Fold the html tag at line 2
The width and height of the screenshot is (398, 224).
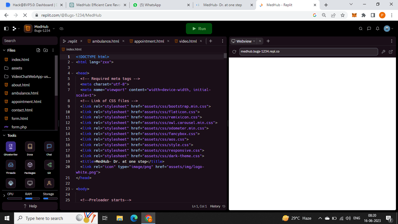point(73,62)
